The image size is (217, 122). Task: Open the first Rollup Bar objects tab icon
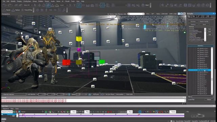click(x=189, y=17)
